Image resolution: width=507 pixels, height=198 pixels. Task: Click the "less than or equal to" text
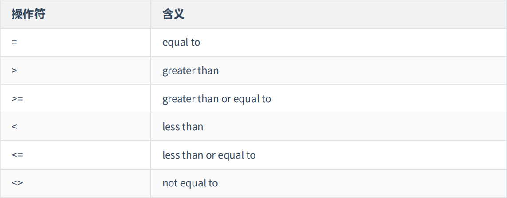pos(209,155)
